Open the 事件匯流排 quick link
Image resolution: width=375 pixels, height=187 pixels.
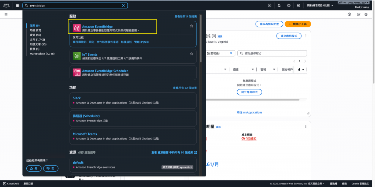coord(79,42)
